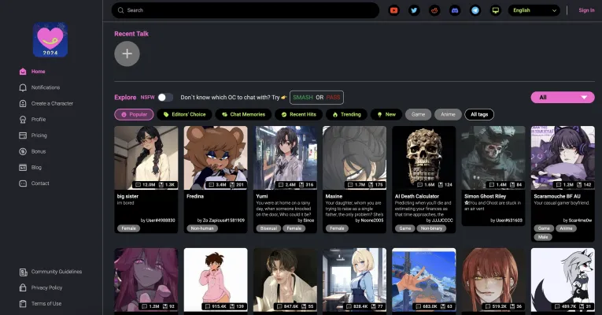Viewport: 602px width, 315px height.
Task: Open the Privacy Policy link
Action: tap(46, 287)
